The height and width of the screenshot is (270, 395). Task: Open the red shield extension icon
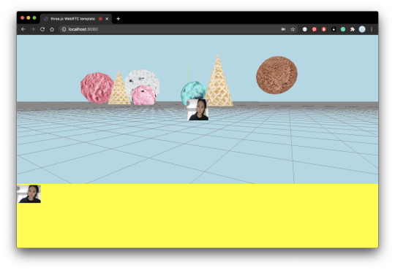click(324, 29)
